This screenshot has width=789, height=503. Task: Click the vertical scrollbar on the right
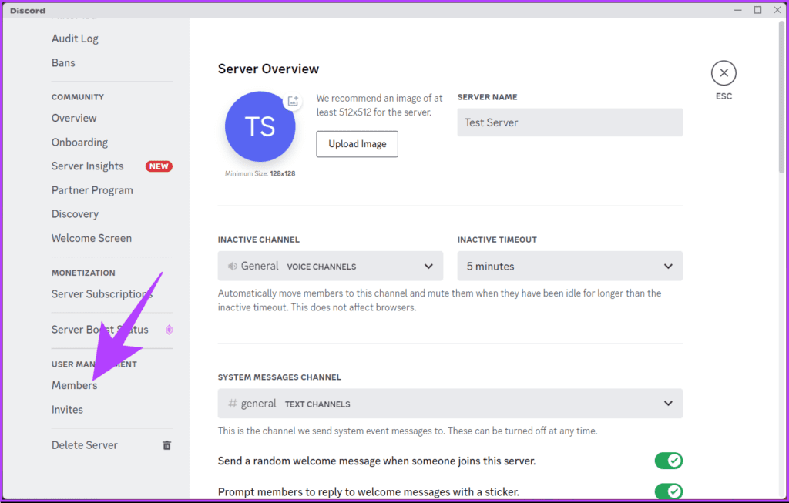781,96
